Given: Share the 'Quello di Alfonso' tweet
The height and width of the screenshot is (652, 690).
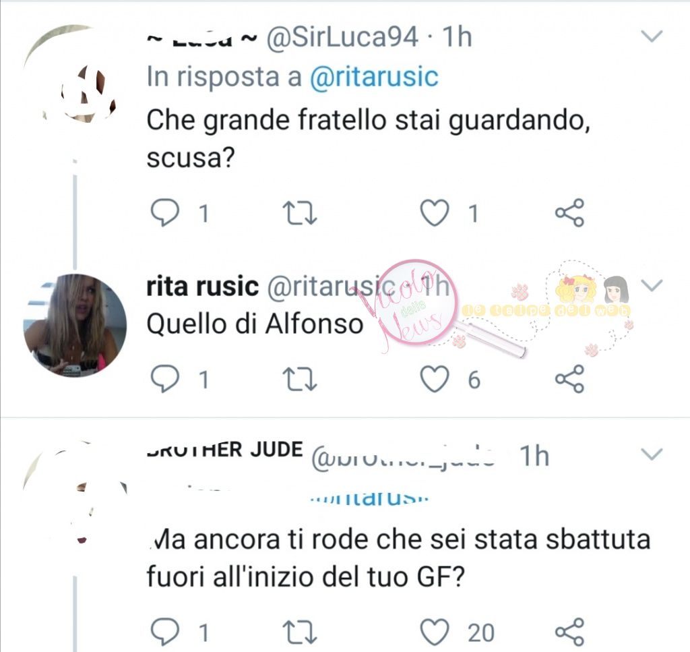Looking at the screenshot, I should pyautogui.click(x=569, y=379).
